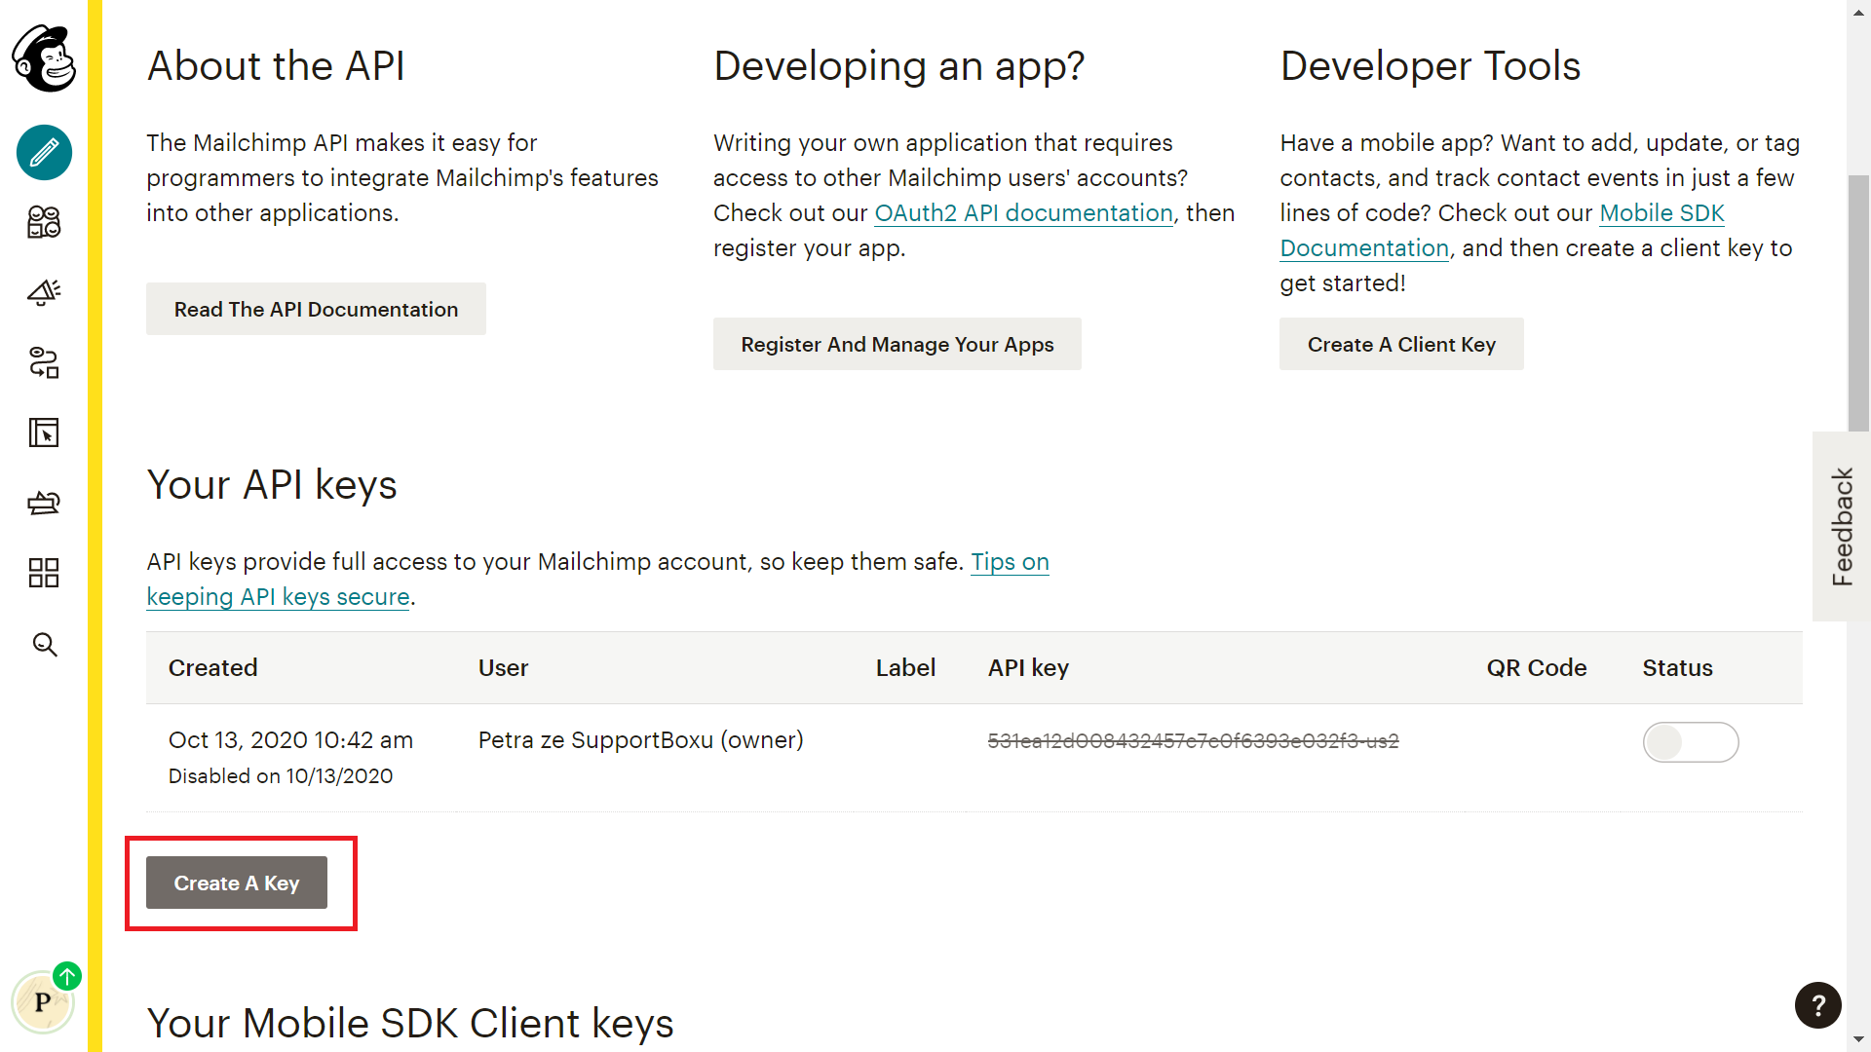Click the Oct 13, 2020 10:42 am date
Screen dimensions: 1871x1052
(x=290, y=740)
